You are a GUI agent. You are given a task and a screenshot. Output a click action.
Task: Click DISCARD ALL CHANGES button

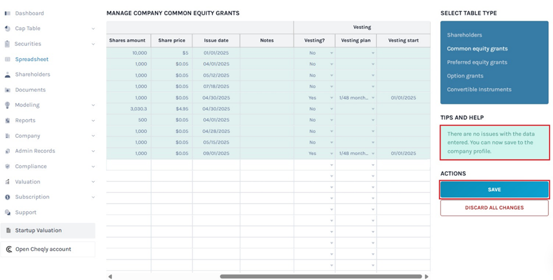click(x=494, y=208)
